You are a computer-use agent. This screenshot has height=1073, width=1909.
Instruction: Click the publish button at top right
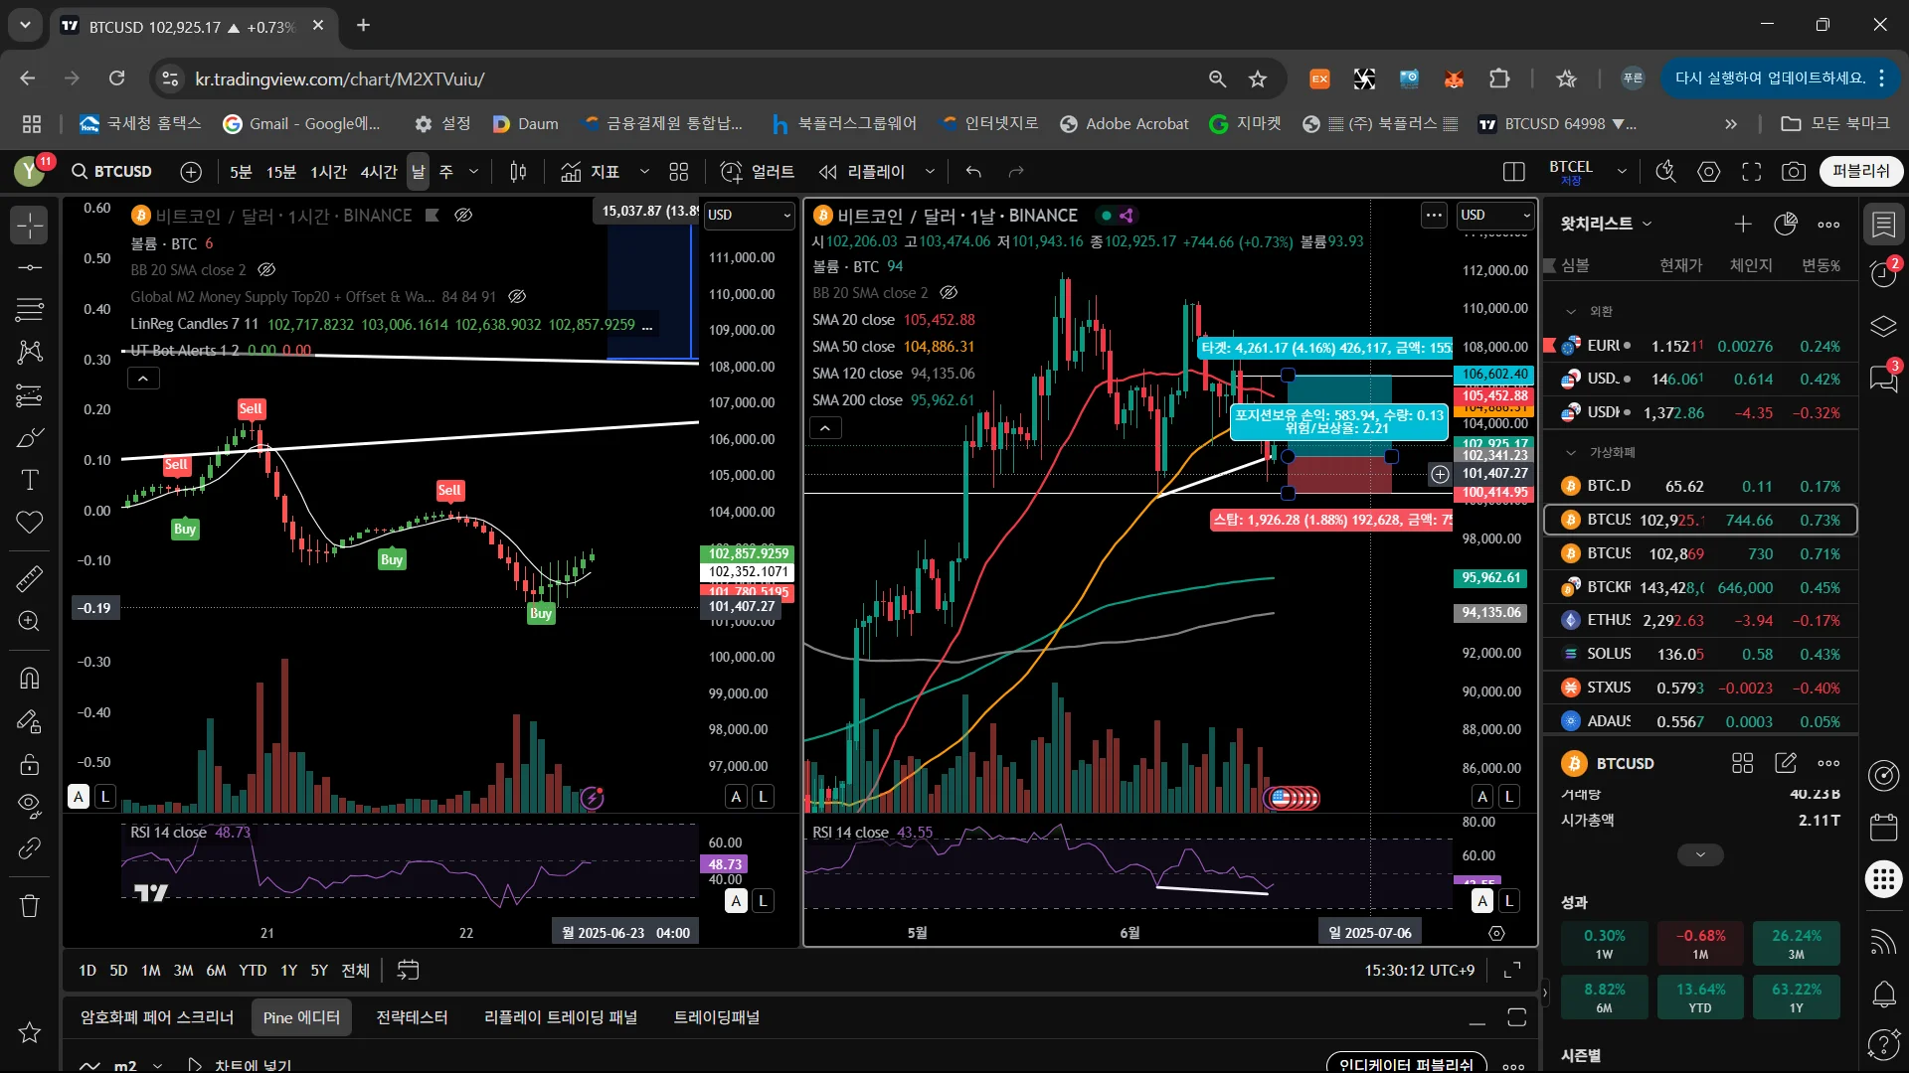1860,171
